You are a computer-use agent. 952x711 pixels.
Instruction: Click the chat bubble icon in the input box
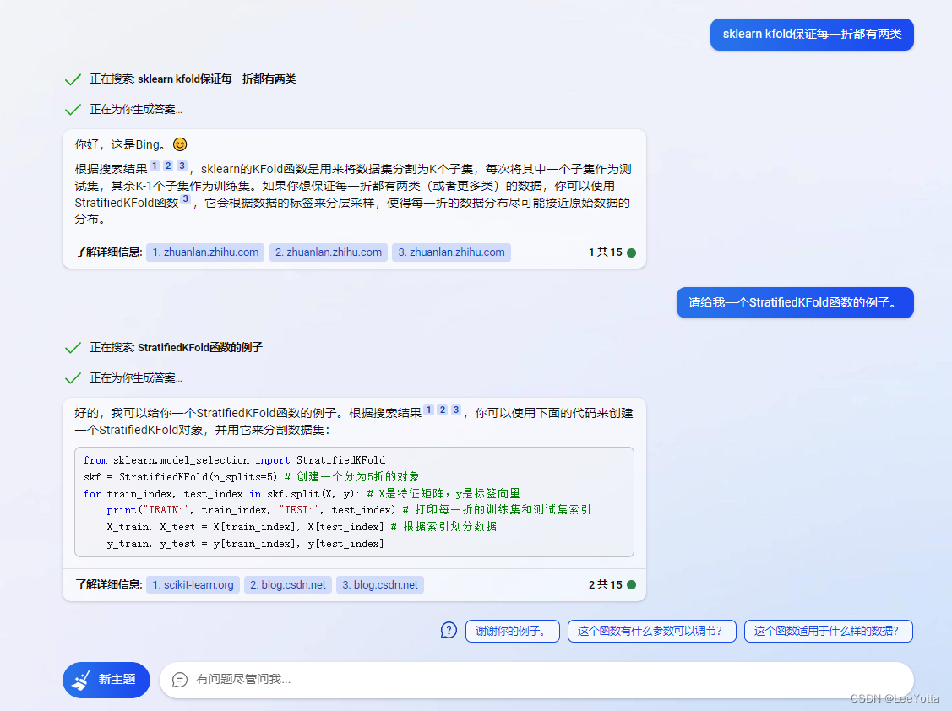(x=179, y=680)
